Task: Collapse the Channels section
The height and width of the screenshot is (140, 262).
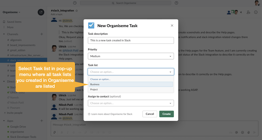Action: point(4,34)
